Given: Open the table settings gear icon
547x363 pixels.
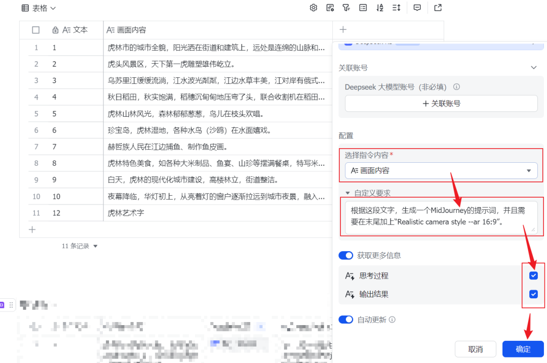Looking at the screenshot, I should [313, 8].
